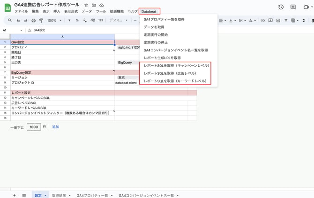Open the 拡張機能 menu
Image resolution: width=314 pixels, height=198 pixels.
pyautogui.click(x=117, y=11)
